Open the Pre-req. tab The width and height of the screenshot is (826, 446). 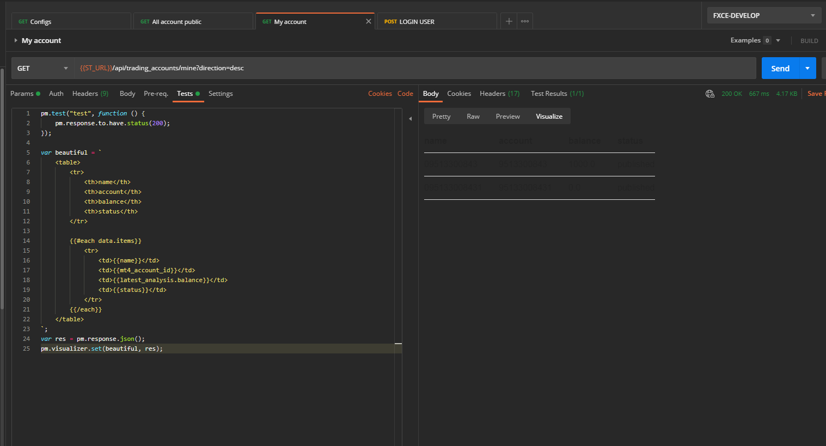pyautogui.click(x=156, y=94)
